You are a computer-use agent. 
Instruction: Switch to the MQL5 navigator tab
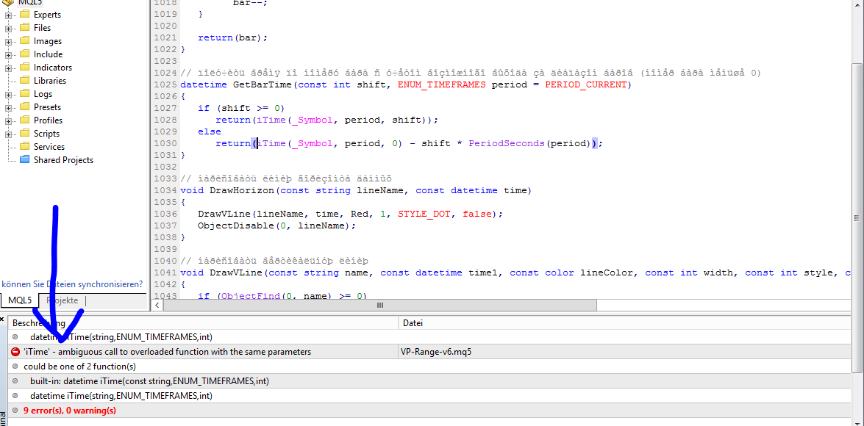19,300
